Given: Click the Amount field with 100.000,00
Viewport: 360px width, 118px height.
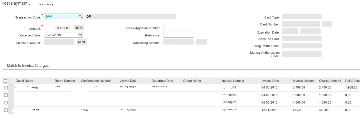Looking at the screenshot, I should tap(57, 28).
